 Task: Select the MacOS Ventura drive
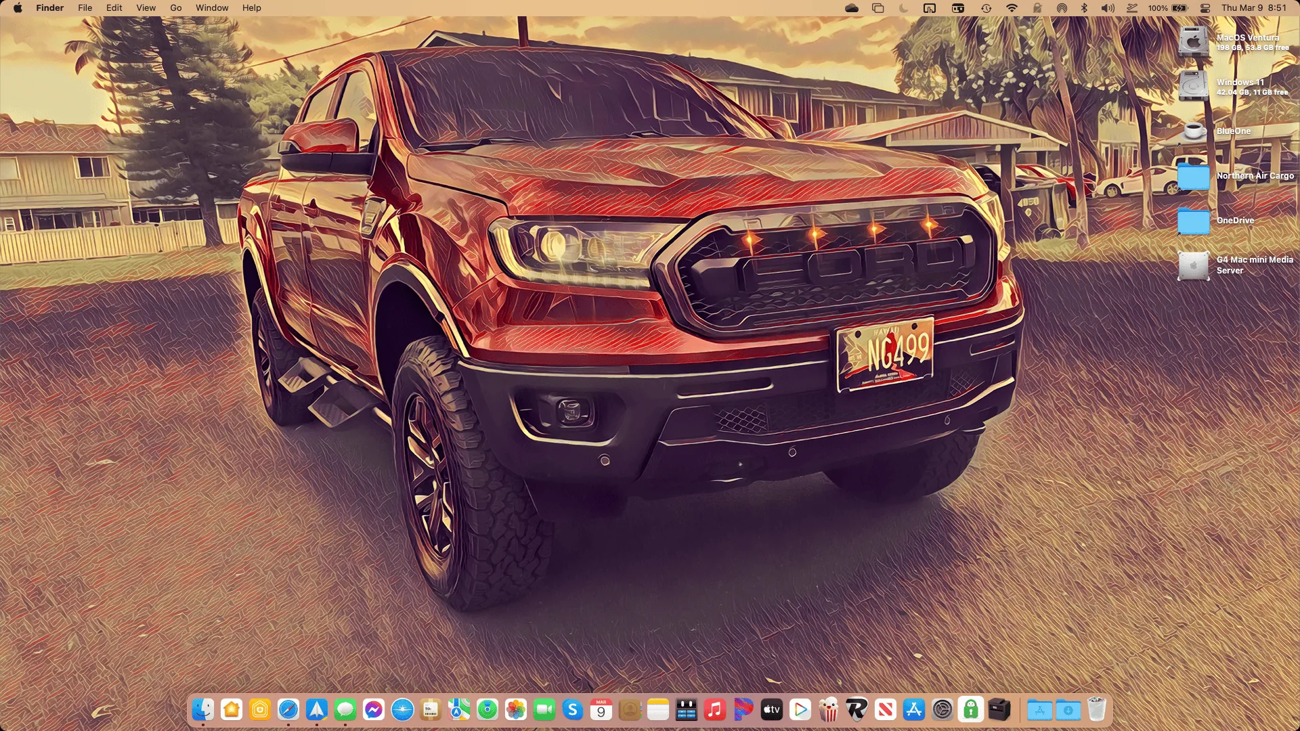tap(1193, 41)
